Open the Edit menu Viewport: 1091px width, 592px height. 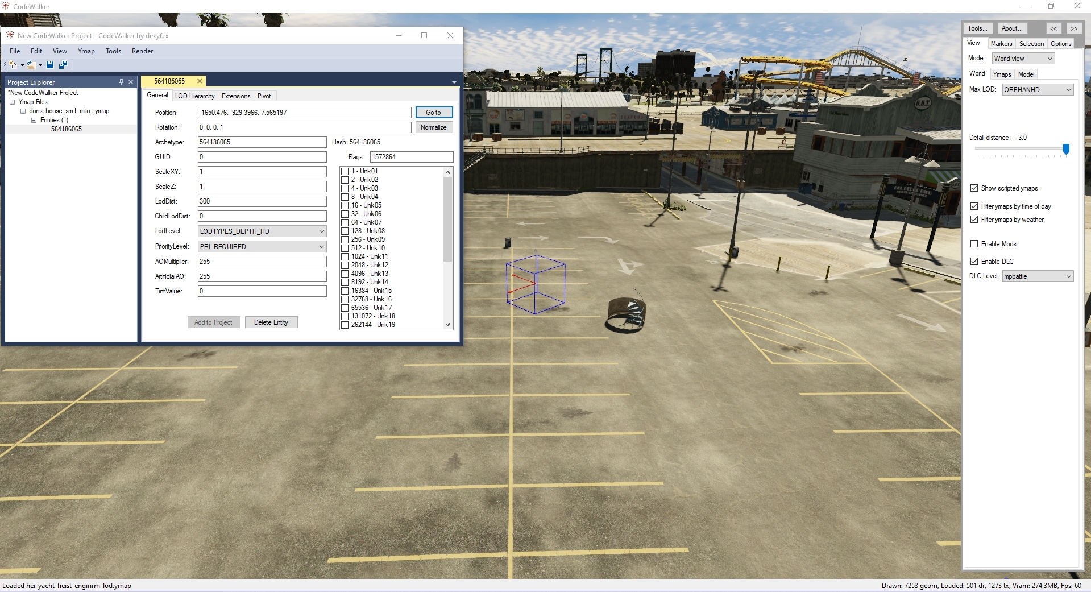pos(36,51)
